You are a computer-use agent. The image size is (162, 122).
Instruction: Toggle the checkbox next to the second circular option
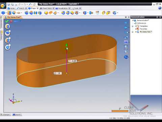pos(10,31)
